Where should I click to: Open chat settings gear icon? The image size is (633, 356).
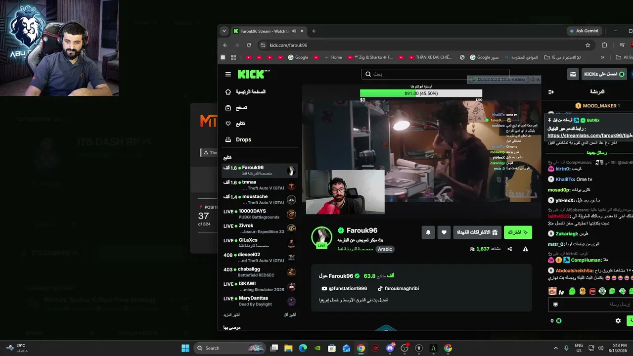(x=618, y=321)
